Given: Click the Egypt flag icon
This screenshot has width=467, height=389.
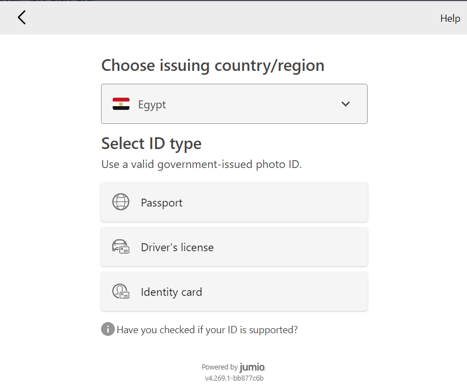Looking at the screenshot, I should [x=121, y=104].
